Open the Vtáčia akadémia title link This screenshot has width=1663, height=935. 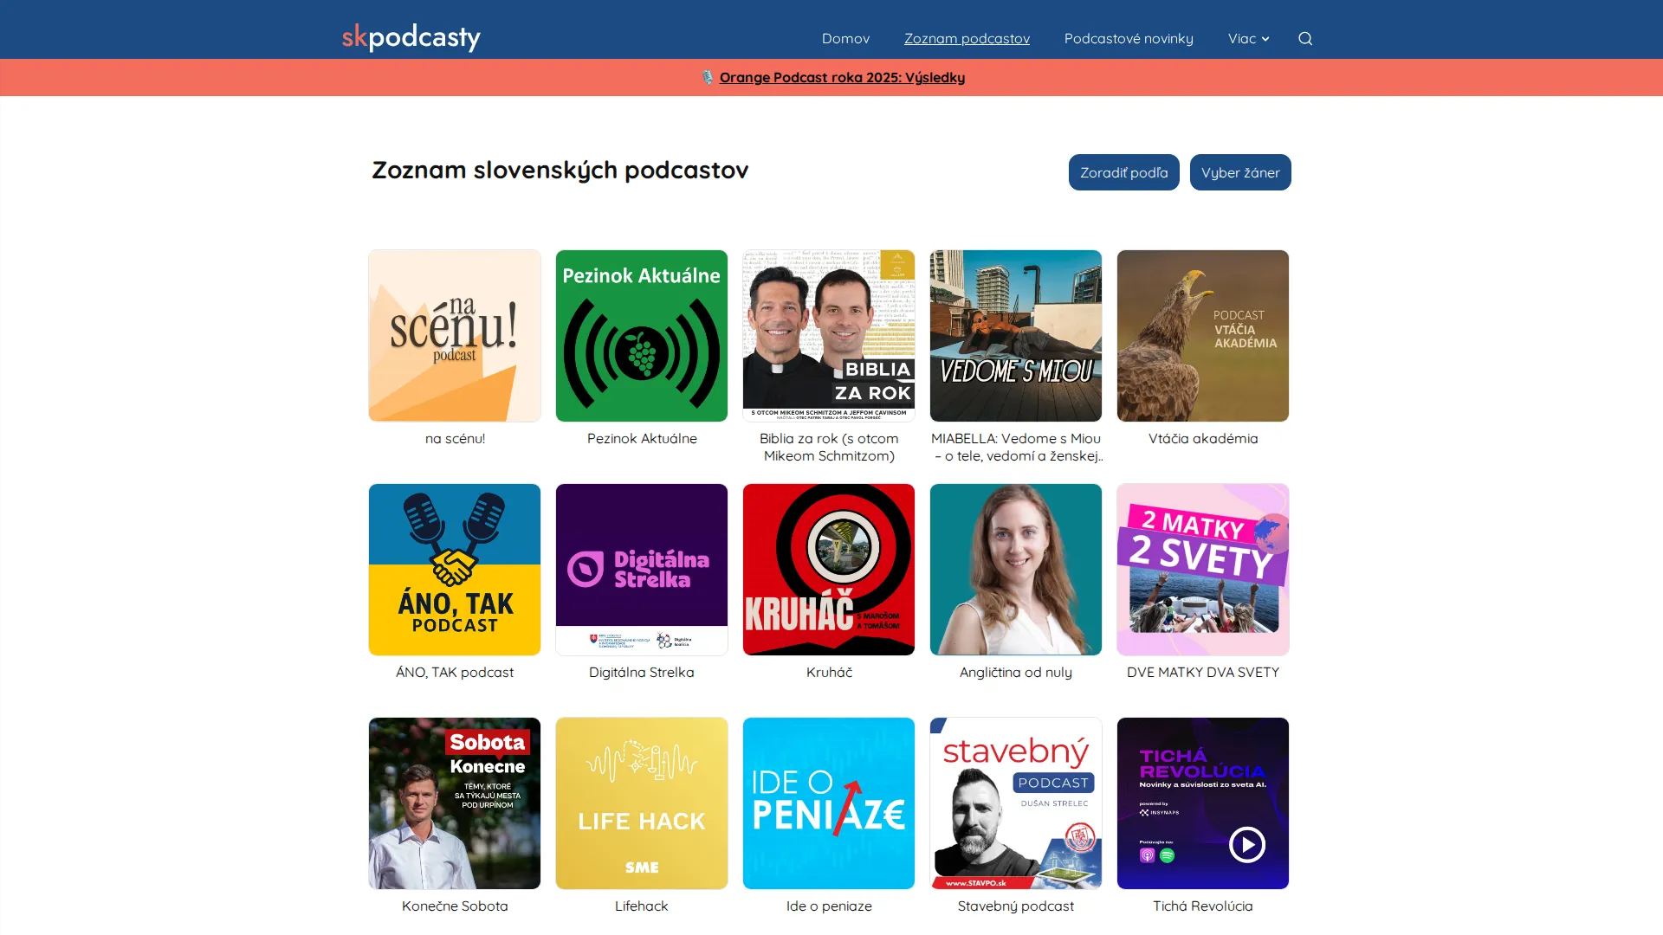[1203, 438]
